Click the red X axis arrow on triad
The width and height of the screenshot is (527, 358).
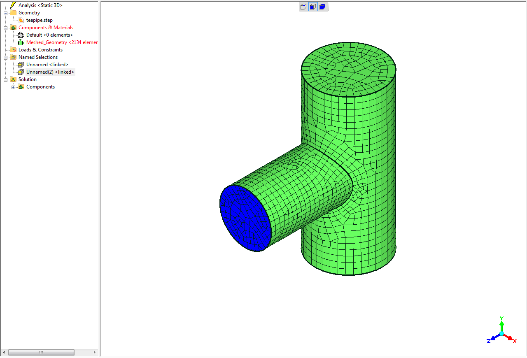[510, 338]
